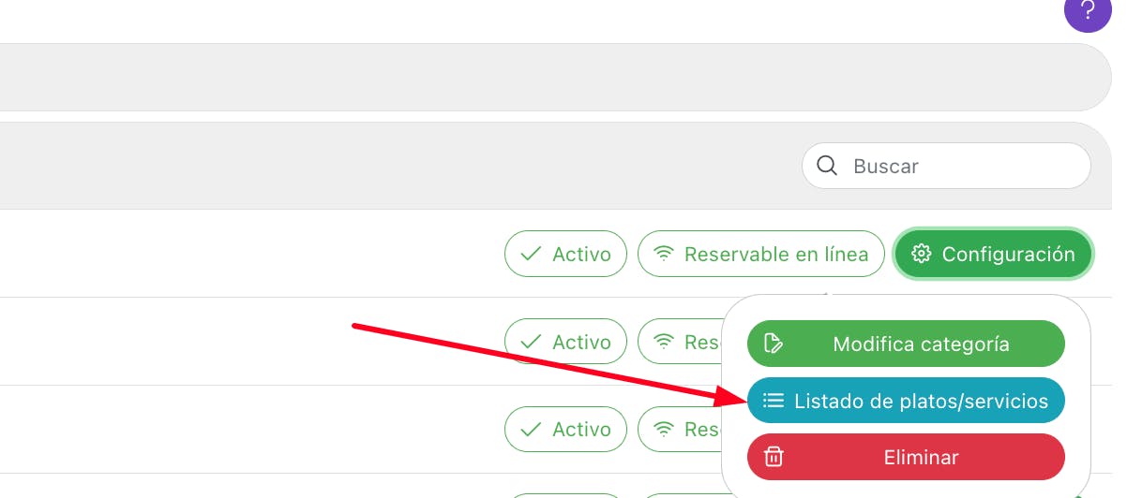This screenshot has height=498, width=1142.
Task: Click the checkmark icon in the third row's Activo
Action: tap(531, 430)
